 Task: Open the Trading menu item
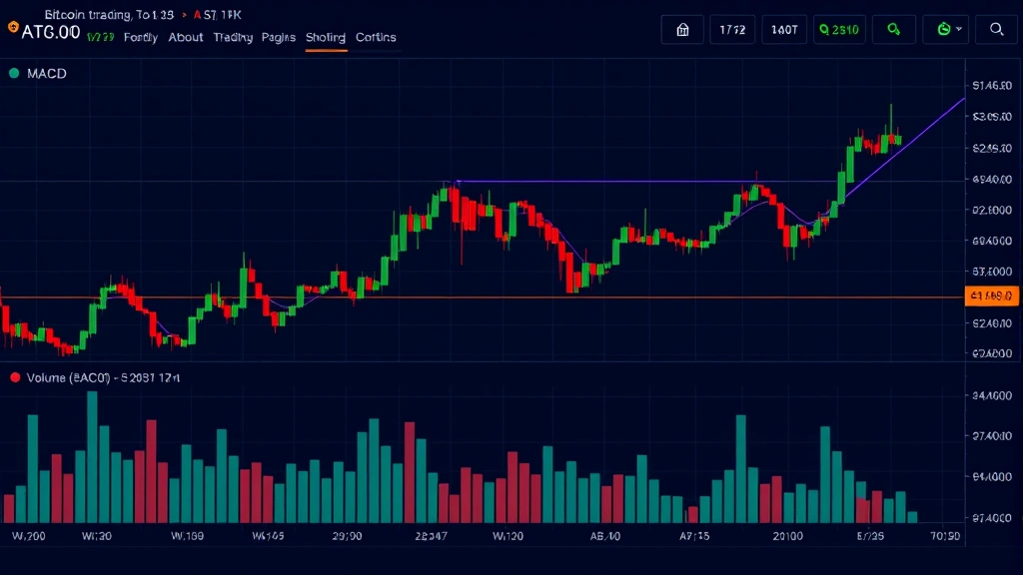tap(232, 37)
